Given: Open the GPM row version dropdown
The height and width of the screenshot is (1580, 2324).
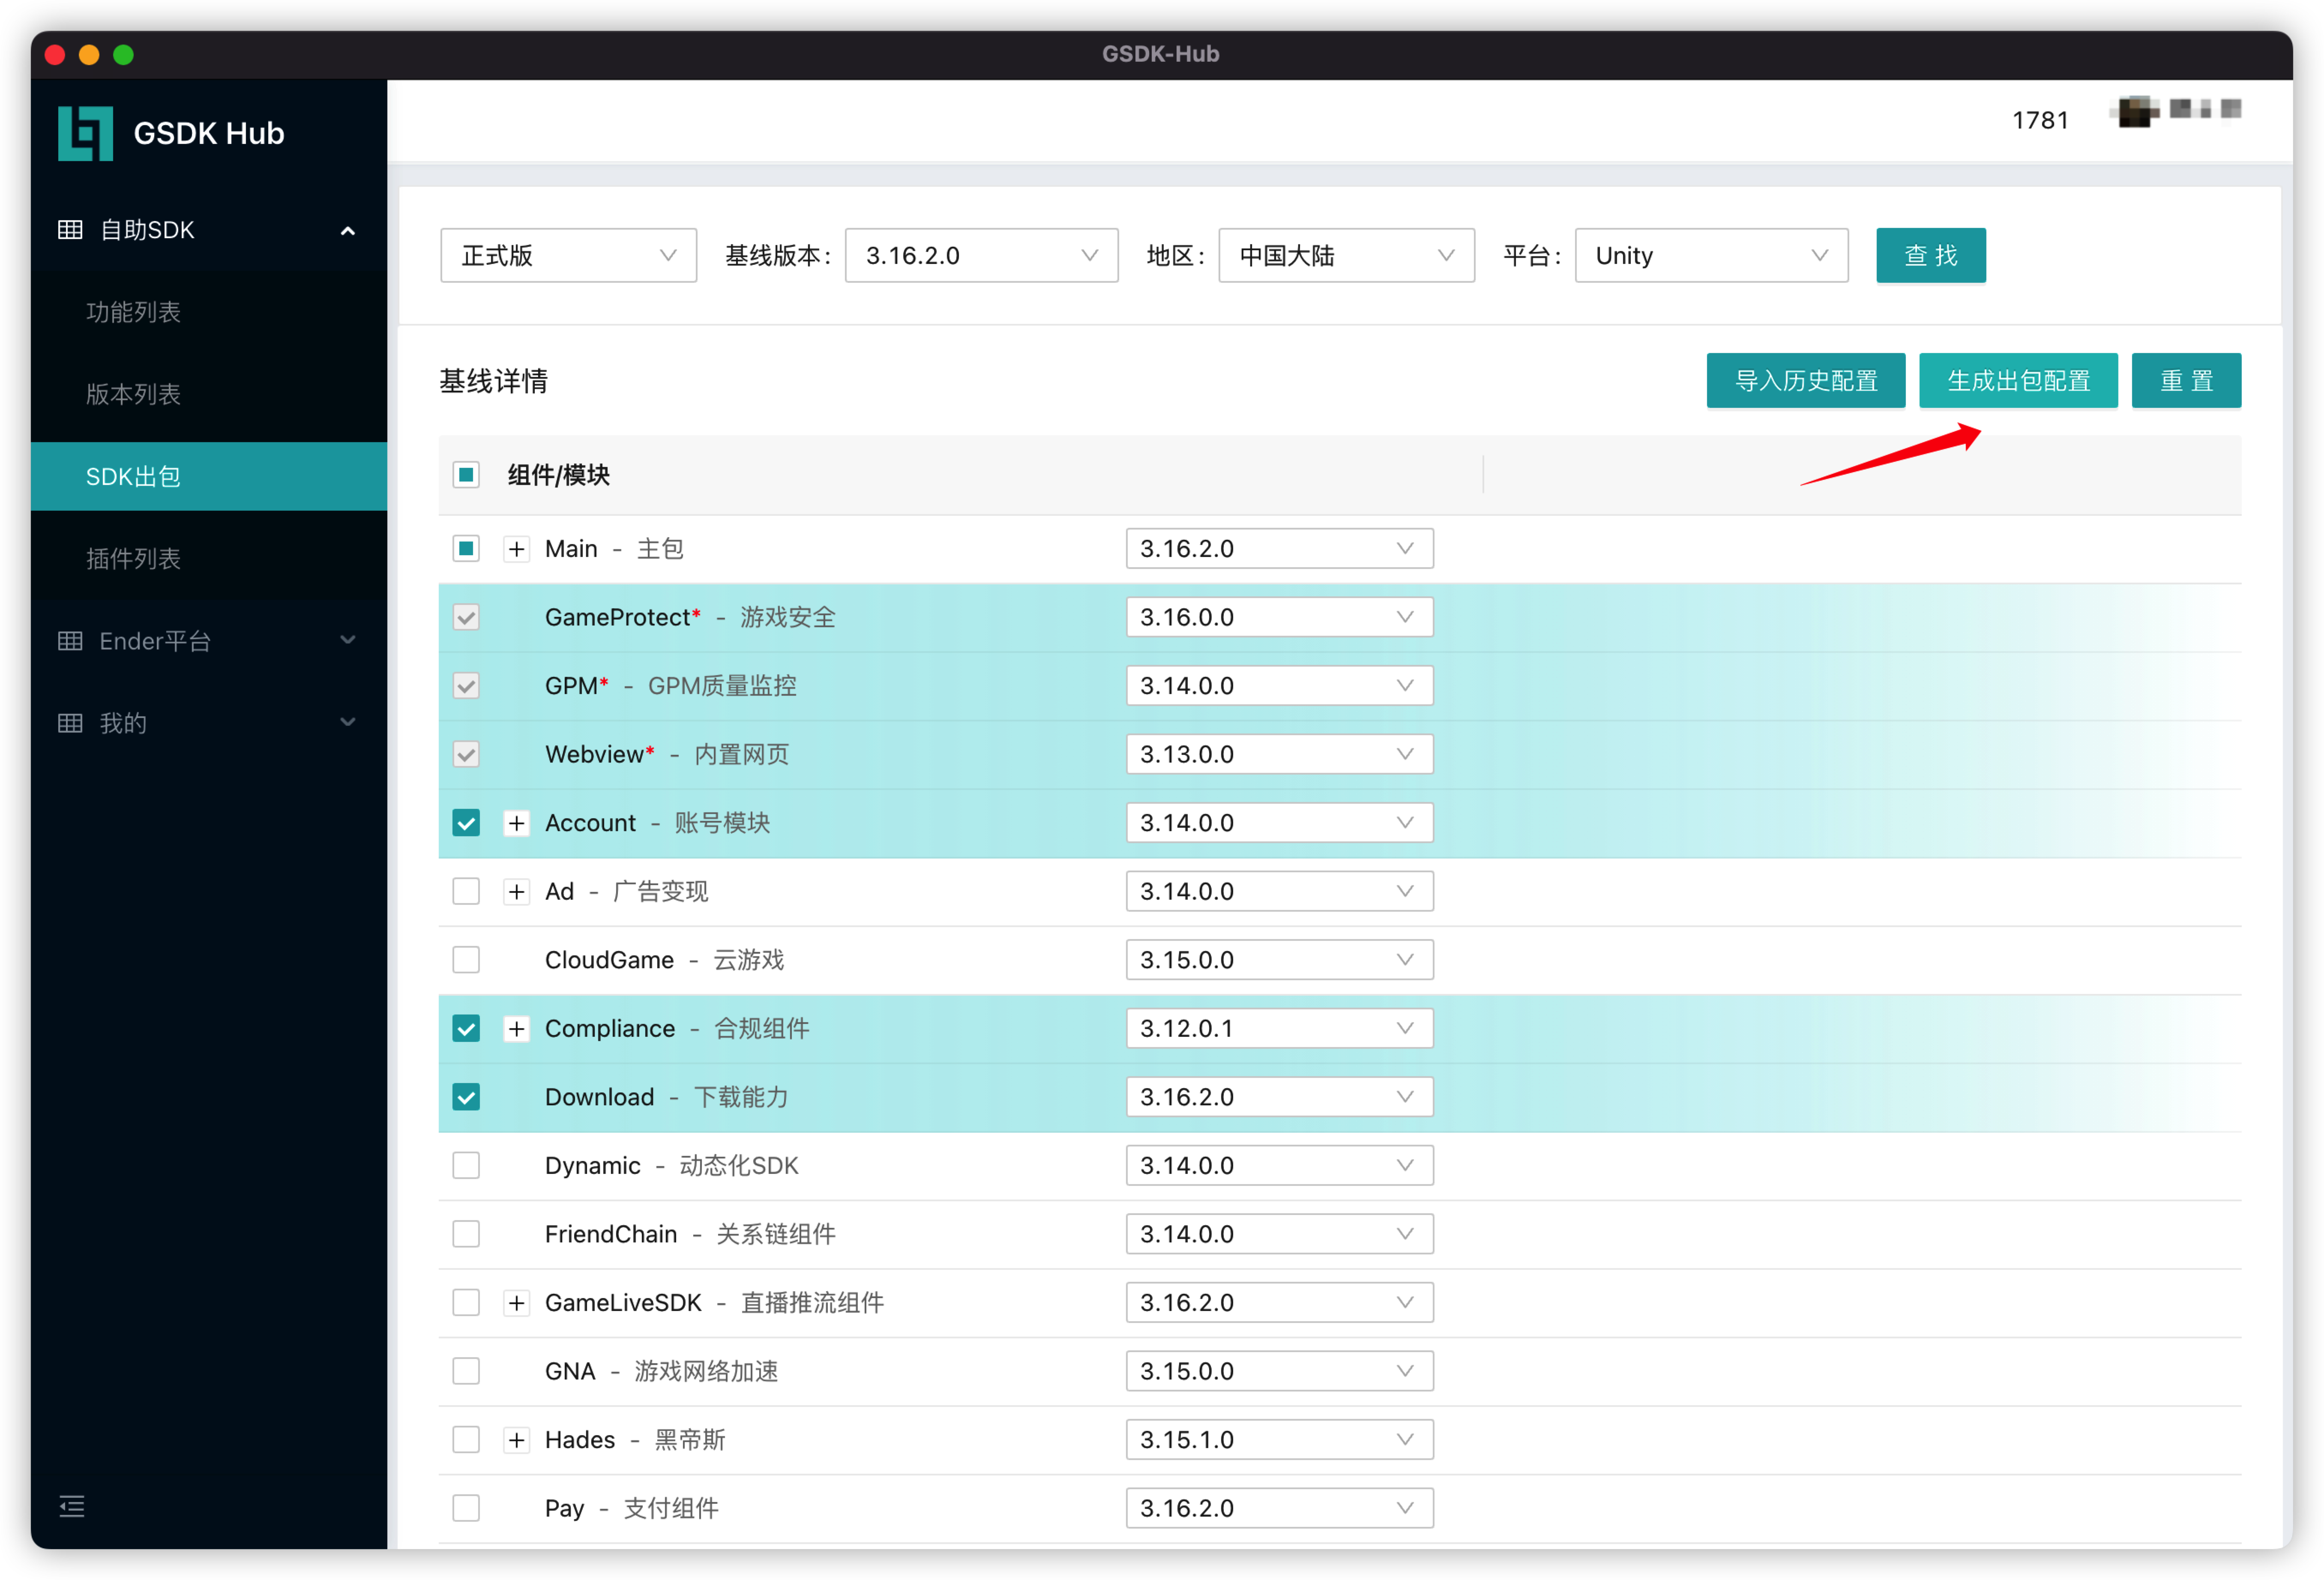Looking at the screenshot, I should click(x=1279, y=686).
